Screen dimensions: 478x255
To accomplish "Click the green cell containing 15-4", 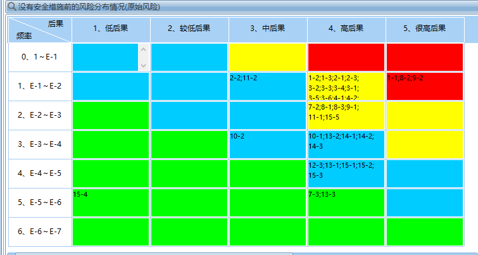I will click(x=111, y=202).
